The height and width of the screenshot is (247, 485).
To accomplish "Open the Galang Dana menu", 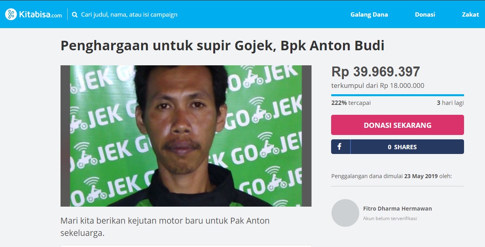I will pyautogui.click(x=369, y=15).
